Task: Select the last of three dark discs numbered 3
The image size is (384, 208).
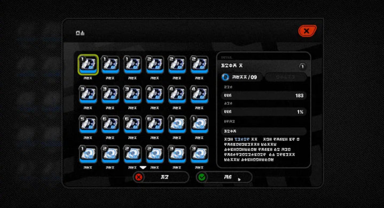Action: [x=132, y=94]
